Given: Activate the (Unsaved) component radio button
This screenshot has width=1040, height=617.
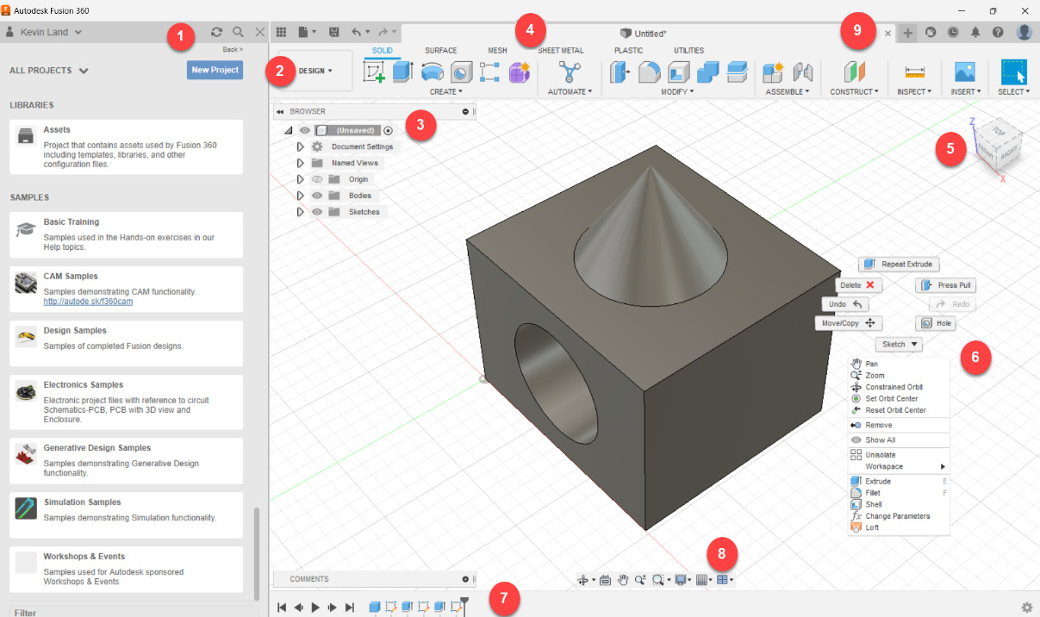Looking at the screenshot, I should click(x=388, y=130).
